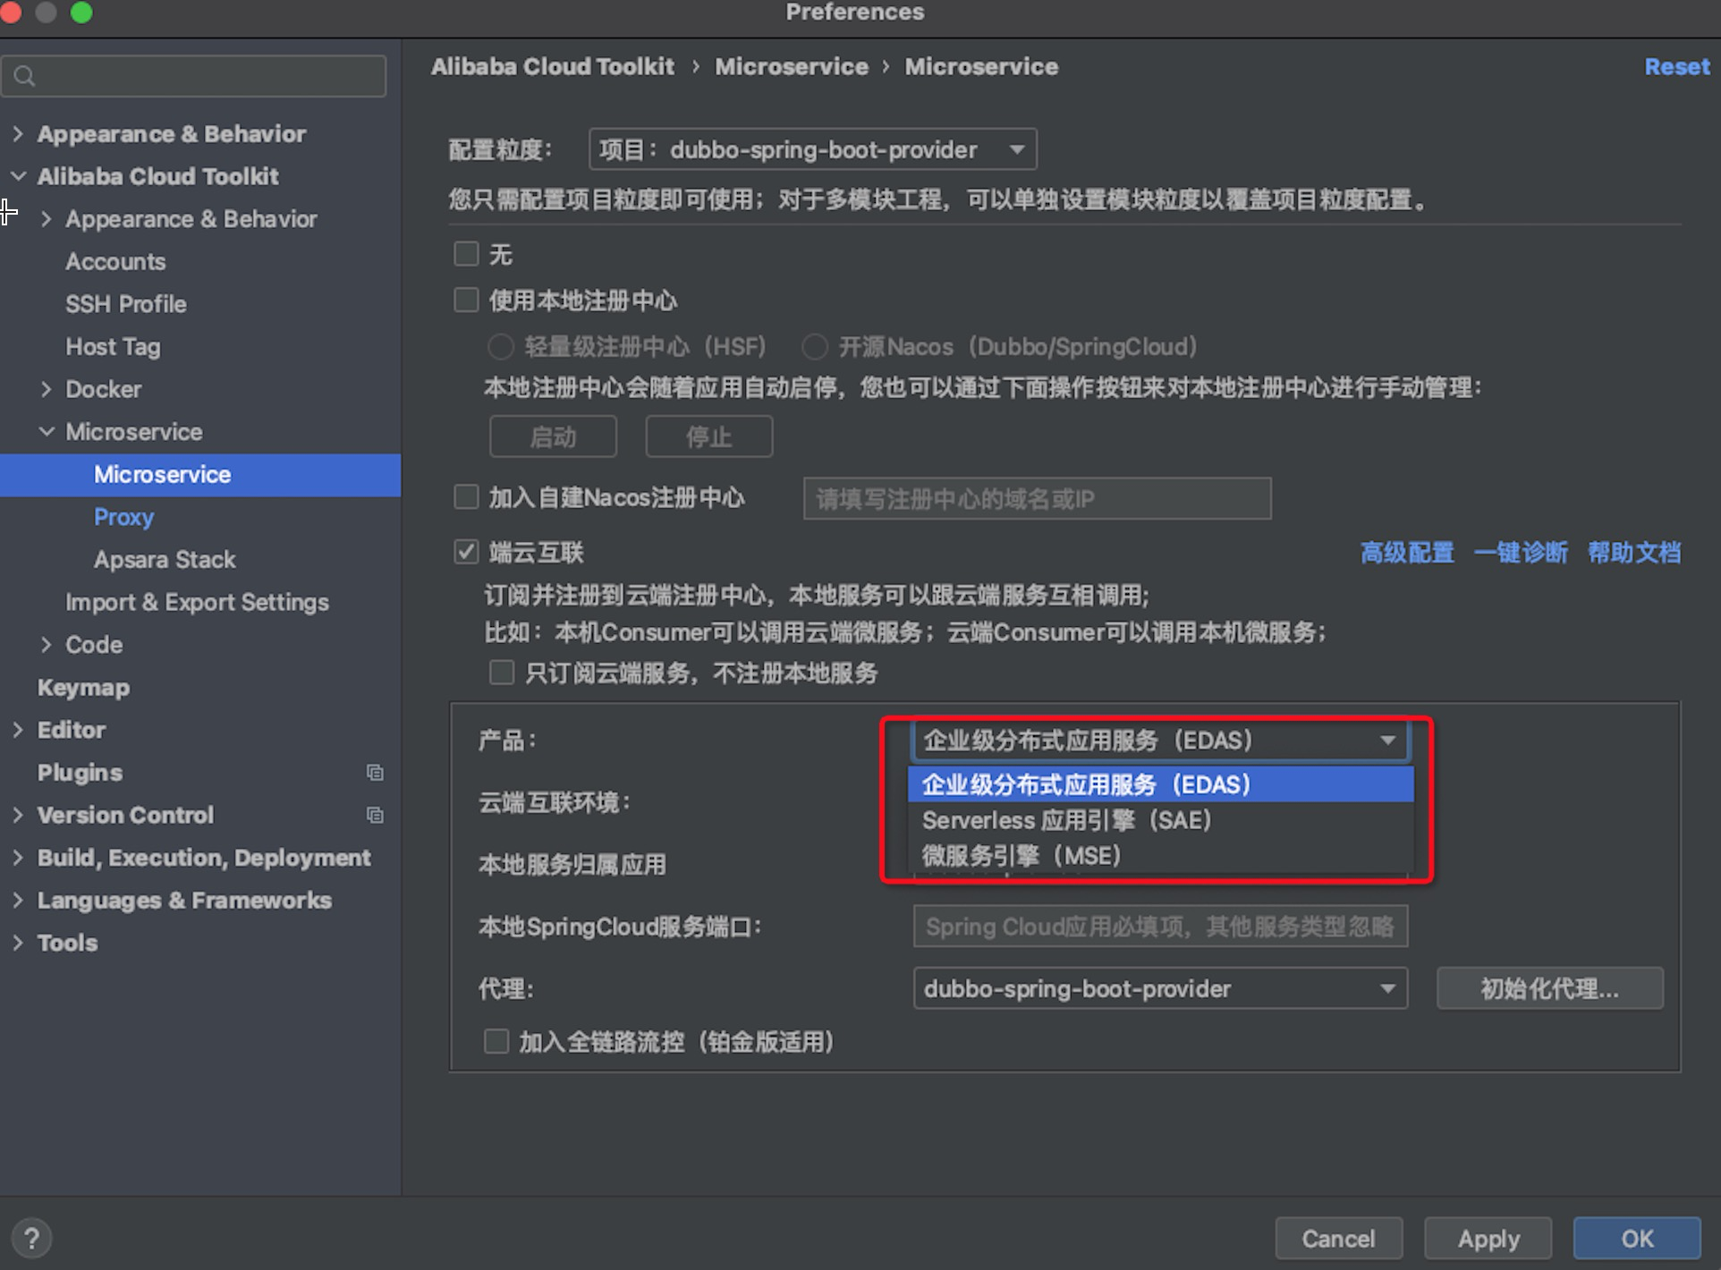This screenshot has height=1270, width=1721.
Task: Expand Build, Execution, Deployment section
Action: click(18, 858)
